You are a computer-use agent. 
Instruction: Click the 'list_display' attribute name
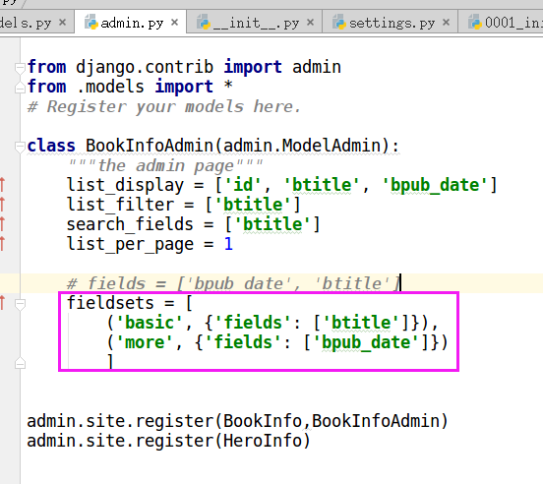click(x=125, y=185)
